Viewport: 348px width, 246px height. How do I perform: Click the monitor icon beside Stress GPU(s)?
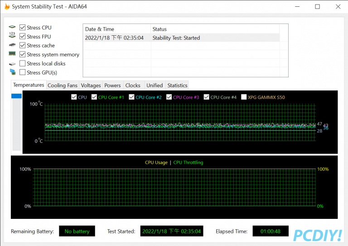tap(13, 72)
